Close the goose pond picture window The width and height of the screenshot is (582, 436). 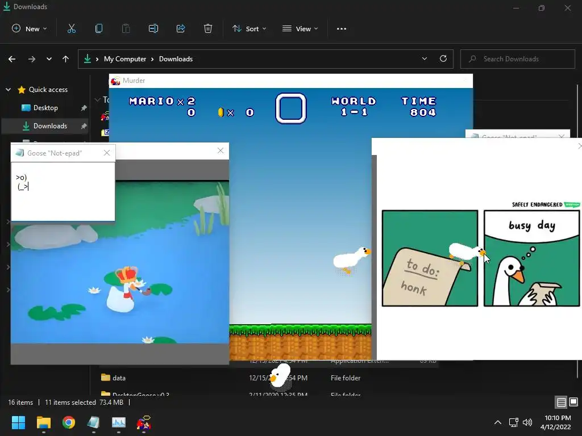click(221, 150)
